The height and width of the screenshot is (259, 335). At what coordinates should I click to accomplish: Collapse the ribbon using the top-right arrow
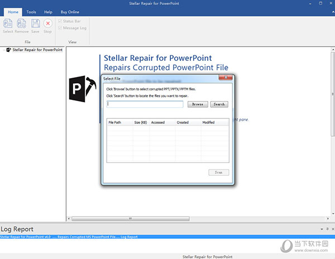pos(333,12)
